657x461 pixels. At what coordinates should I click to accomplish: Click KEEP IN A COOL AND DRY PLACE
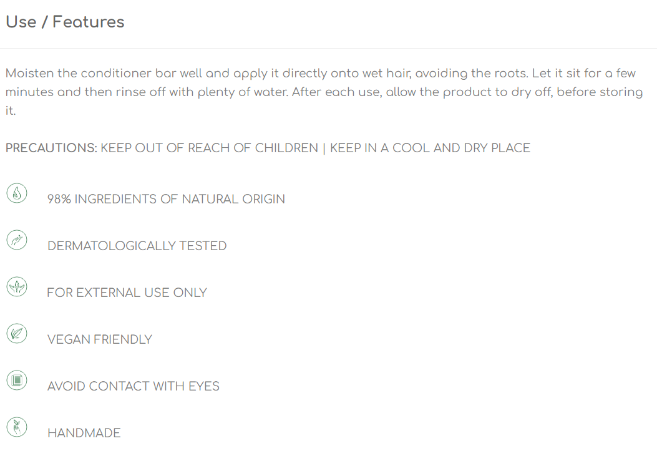click(430, 148)
